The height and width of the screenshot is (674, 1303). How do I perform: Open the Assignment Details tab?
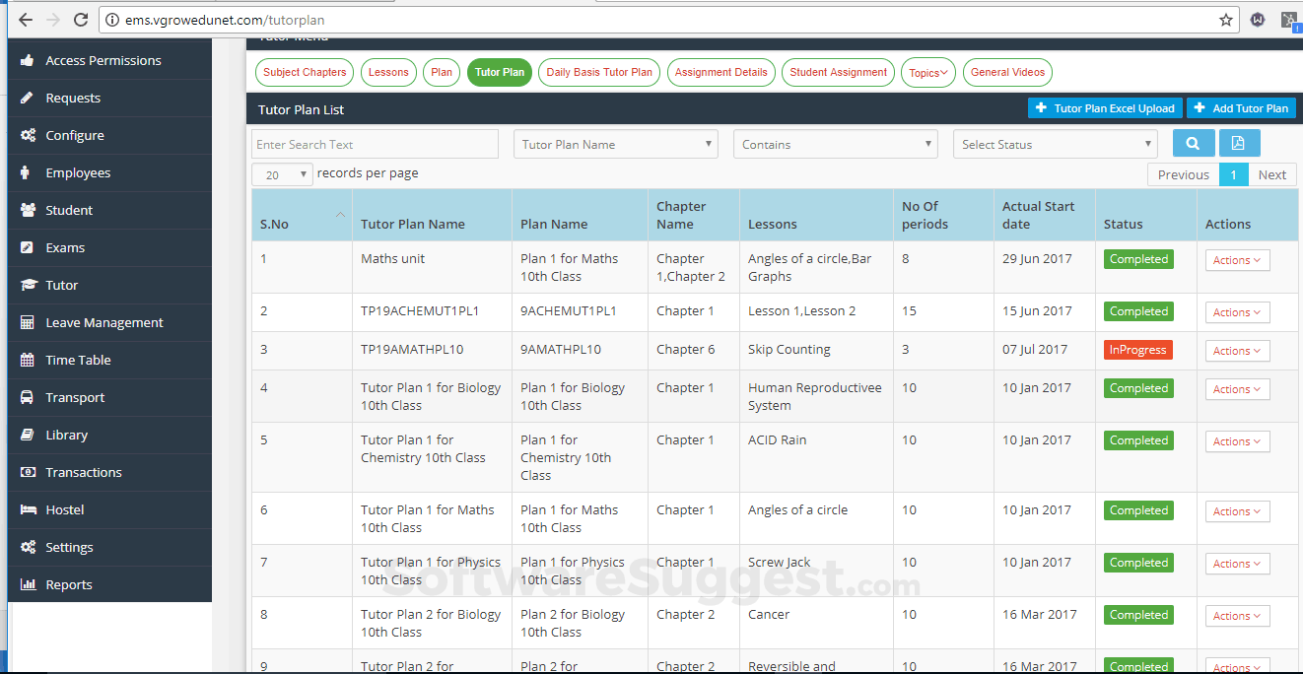722,72
